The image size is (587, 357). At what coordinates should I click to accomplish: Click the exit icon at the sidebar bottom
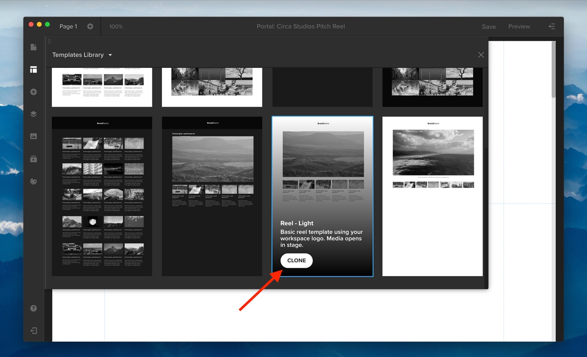click(x=33, y=330)
